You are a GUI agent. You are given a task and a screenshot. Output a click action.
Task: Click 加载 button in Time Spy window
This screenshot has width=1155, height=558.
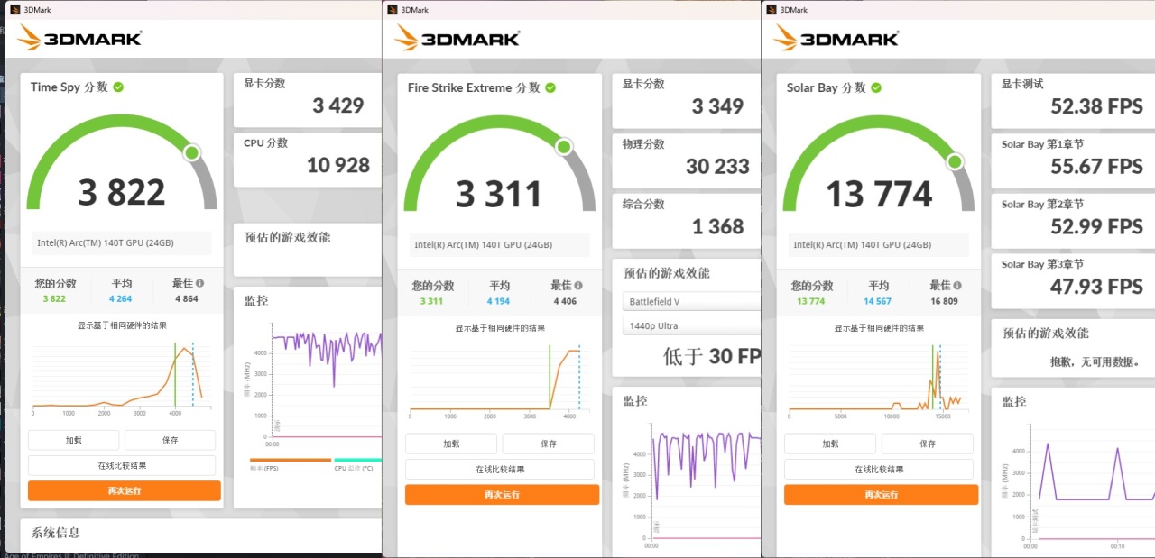coord(73,440)
